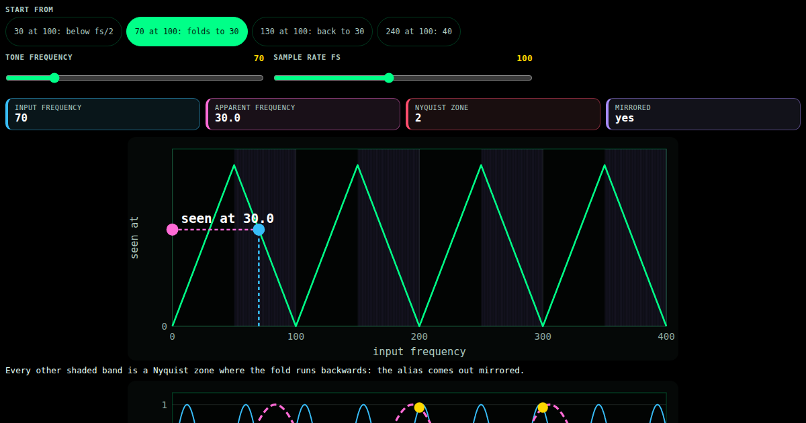Click the 400 tick on the x-axis
Viewport: 806px width, 423px height.
[x=666, y=336]
